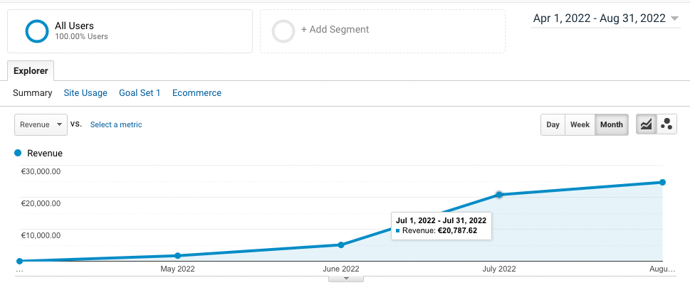
Task: Click the July 2022 data point
Action: pos(499,194)
